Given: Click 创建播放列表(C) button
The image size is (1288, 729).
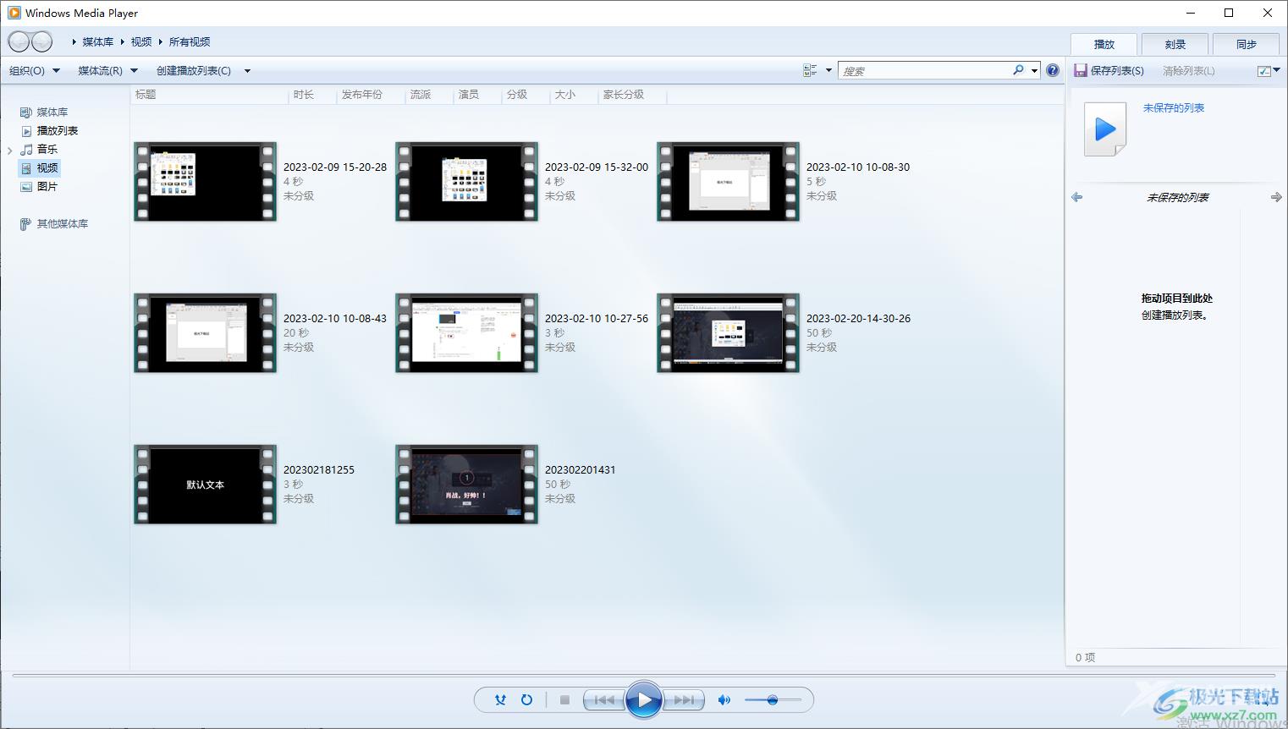Looking at the screenshot, I should click(x=194, y=70).
